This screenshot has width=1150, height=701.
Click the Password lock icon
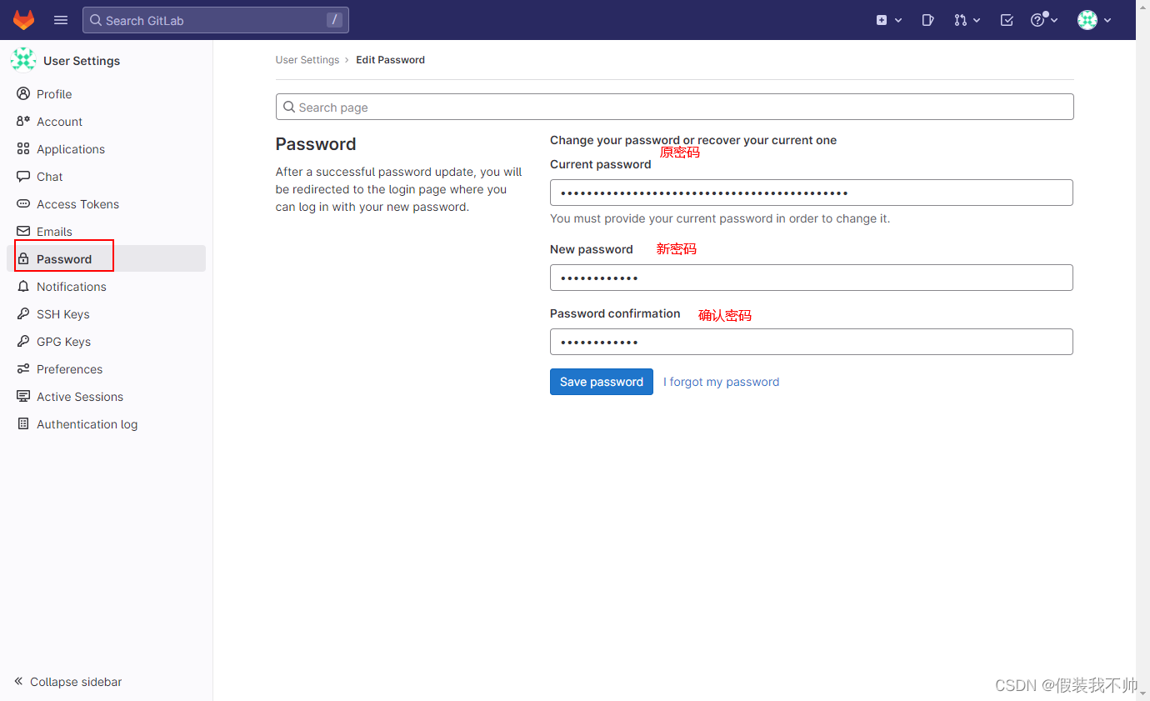click(x=23, y=258)
